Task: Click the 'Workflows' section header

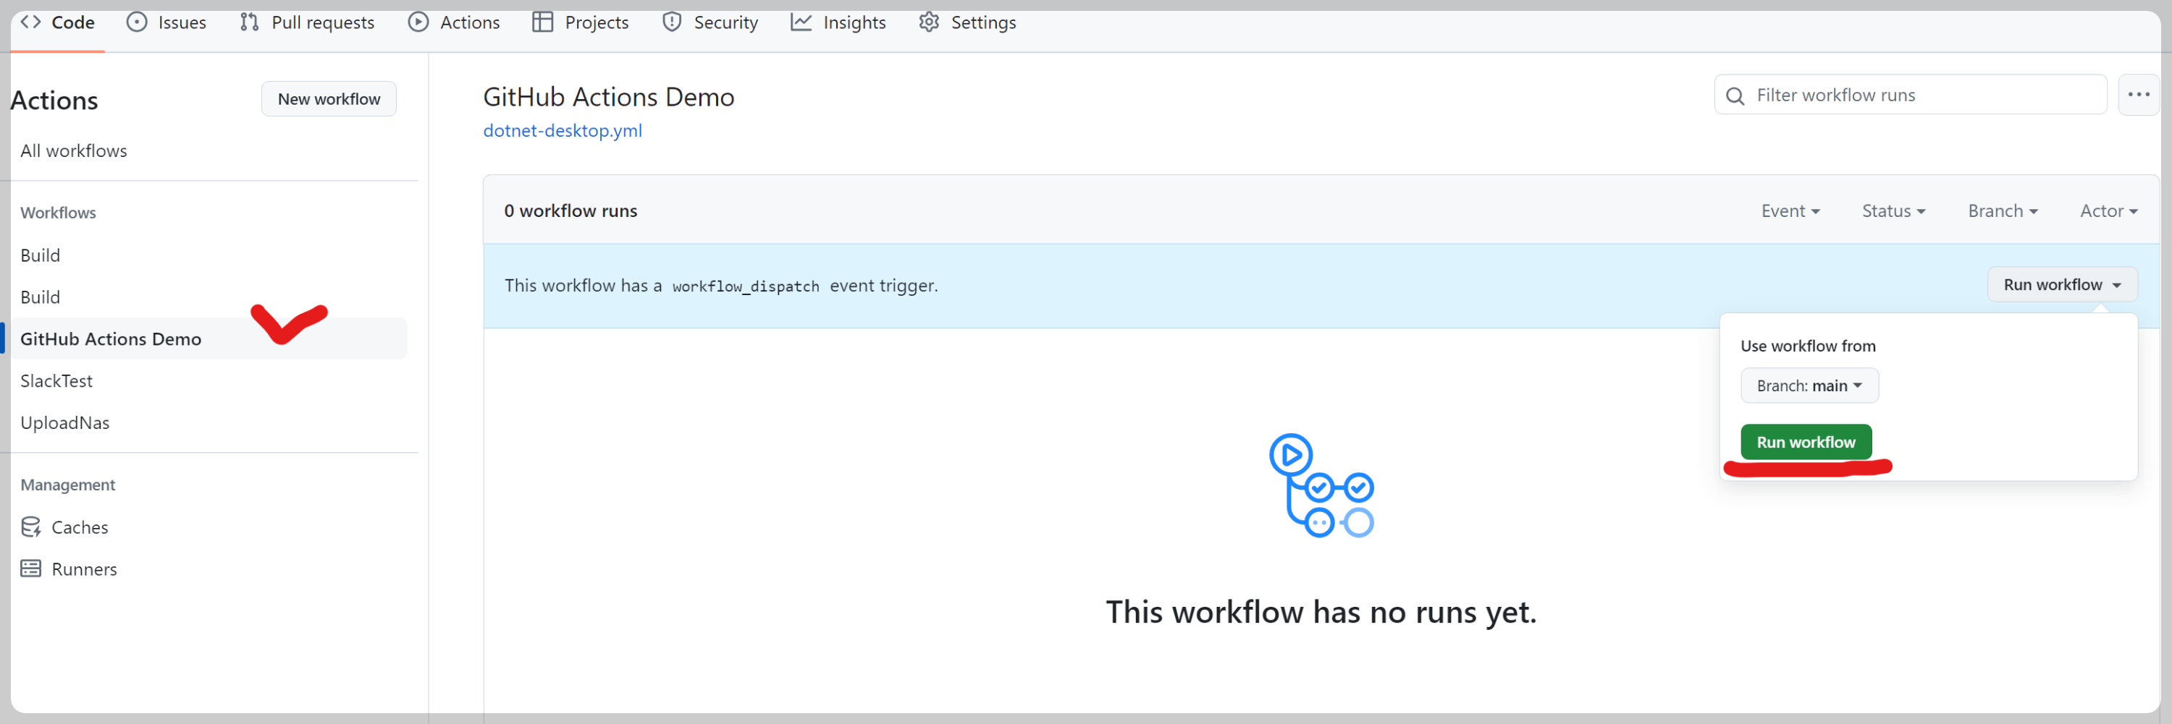Action: click(x=58, y=213)
